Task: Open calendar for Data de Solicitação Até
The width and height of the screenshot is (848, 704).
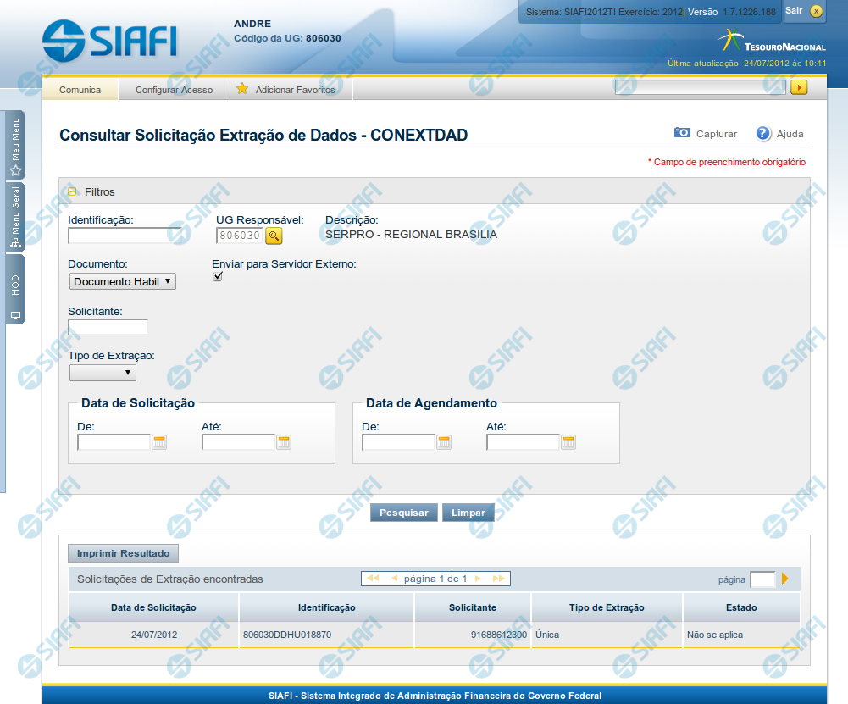Action: tap(284, 442)
